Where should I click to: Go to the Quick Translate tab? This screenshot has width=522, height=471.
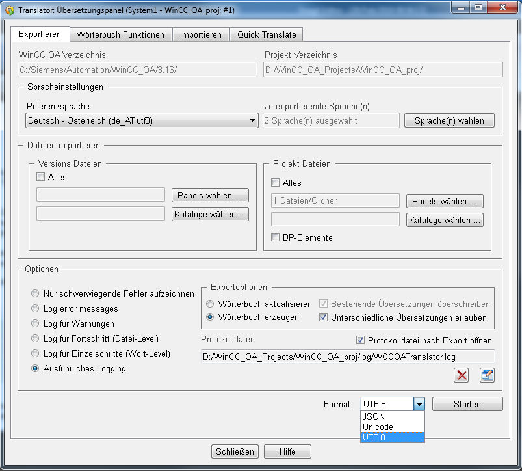tap(267, 34)
